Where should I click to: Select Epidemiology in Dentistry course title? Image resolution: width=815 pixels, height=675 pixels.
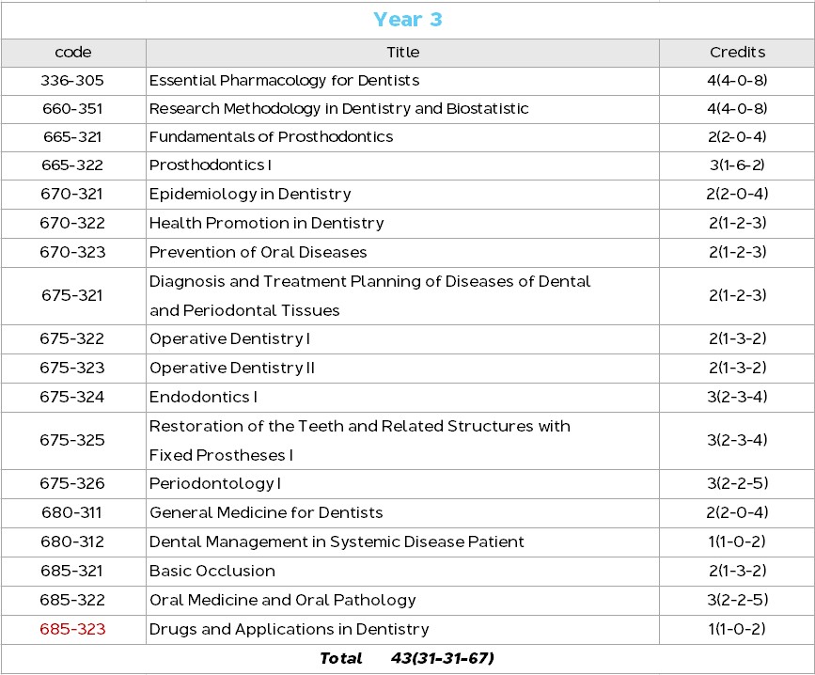pos(250,195)
